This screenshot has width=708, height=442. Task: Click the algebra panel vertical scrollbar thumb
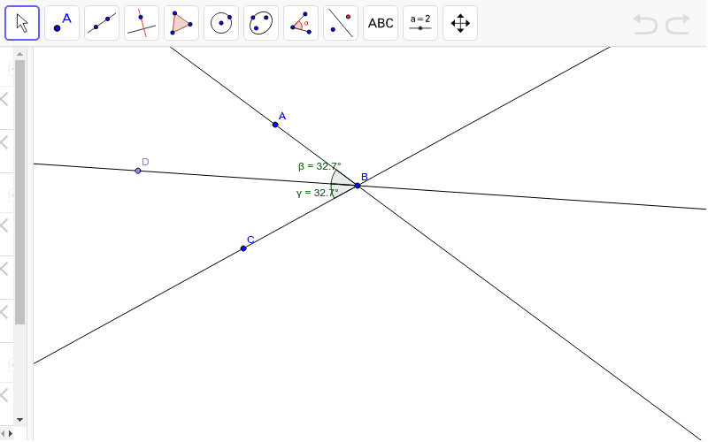[x=19, y=192]
